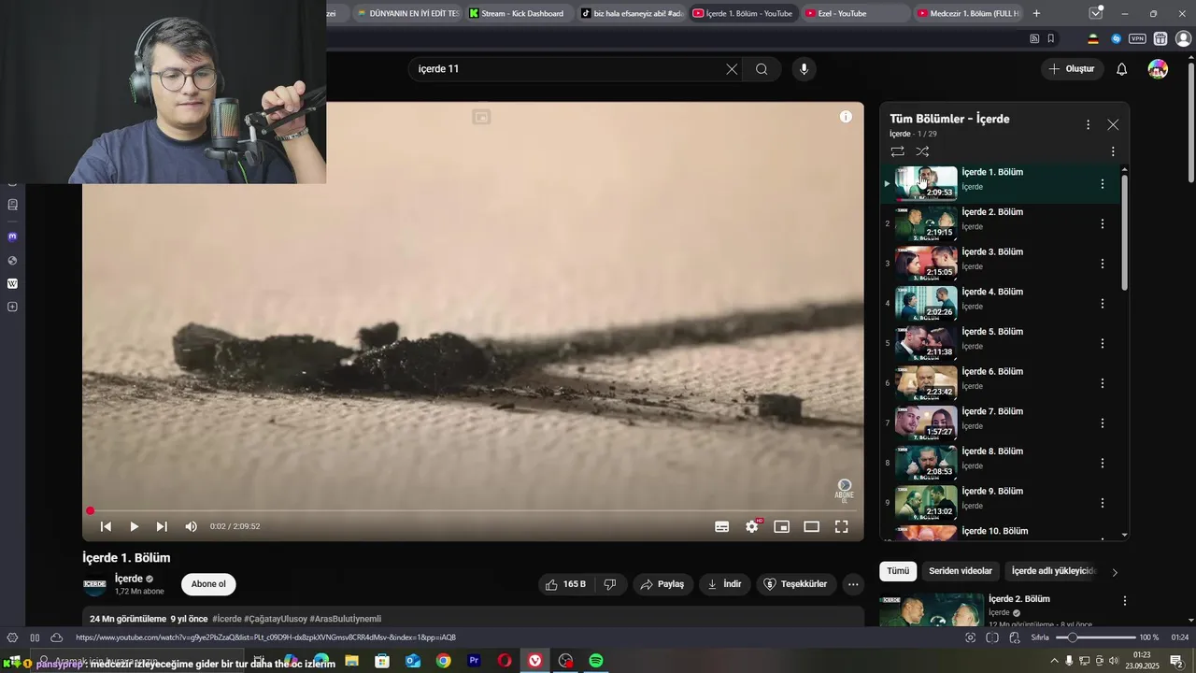The image size is (1196, 673).
Task: Click the ABONE watermark in video corner
Action: (x=844, y=492)
